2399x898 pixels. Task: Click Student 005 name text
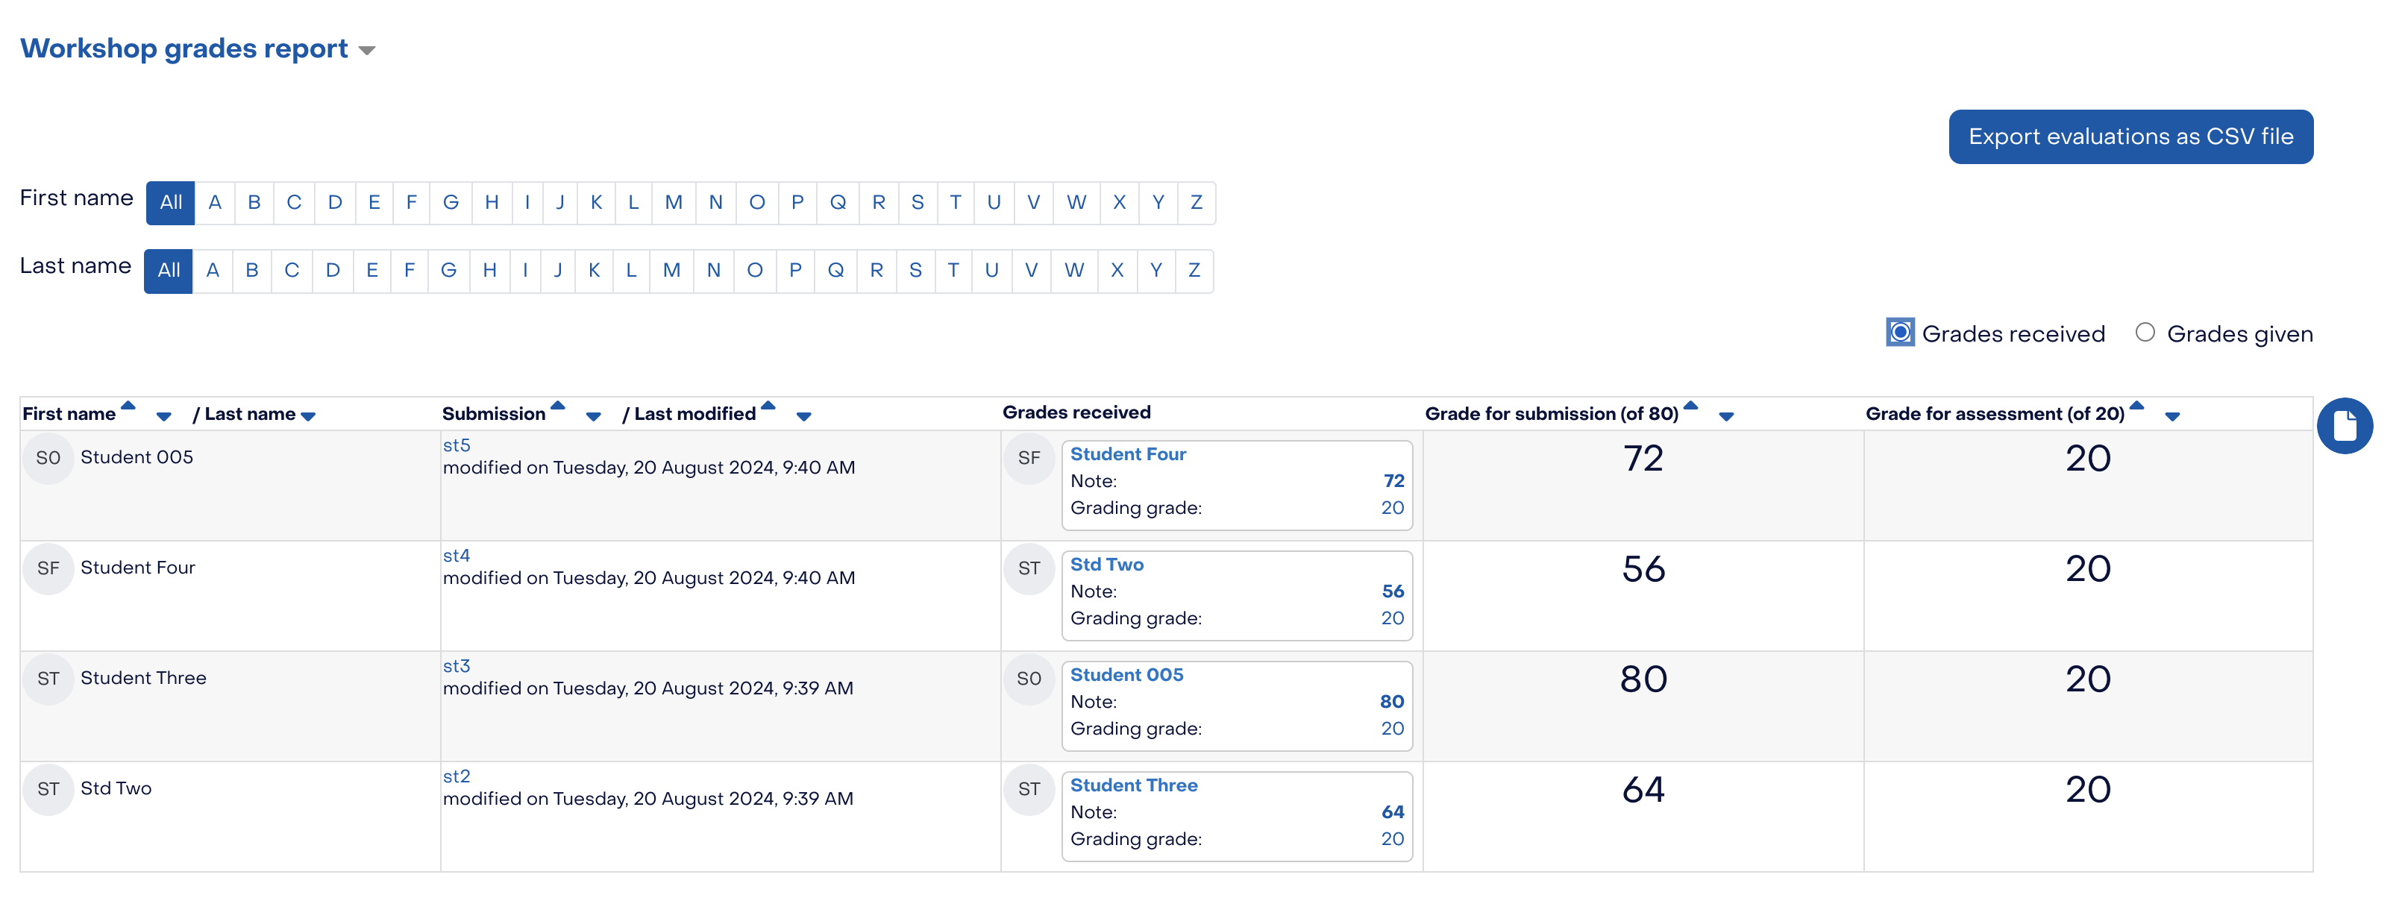[137, 457]
